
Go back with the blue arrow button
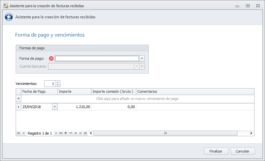coord(8,17)
